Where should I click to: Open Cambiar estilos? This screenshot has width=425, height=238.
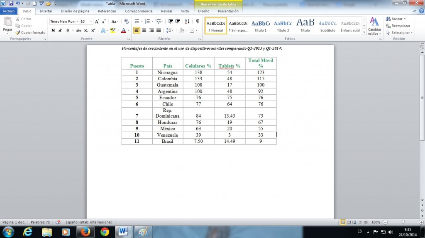pos(374,26)
